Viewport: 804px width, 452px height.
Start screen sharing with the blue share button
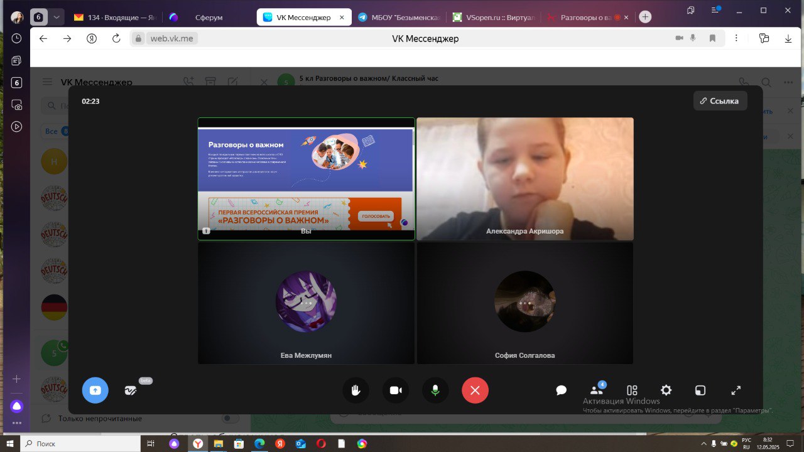point(95,390)
